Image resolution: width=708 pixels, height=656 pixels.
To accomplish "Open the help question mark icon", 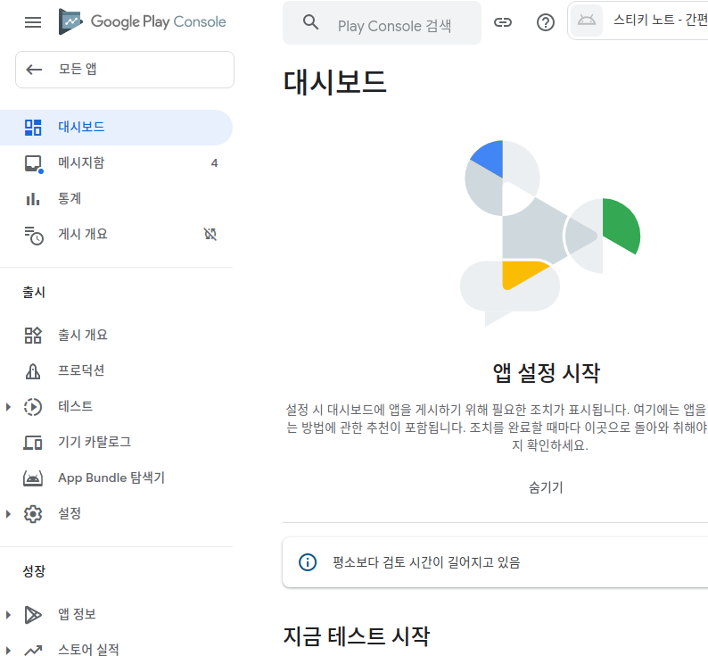I will coord(546,22).
